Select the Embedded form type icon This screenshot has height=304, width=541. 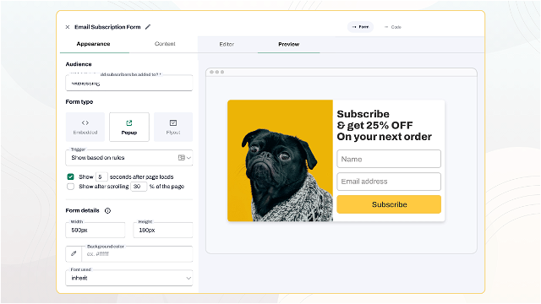tap(85, 122)
